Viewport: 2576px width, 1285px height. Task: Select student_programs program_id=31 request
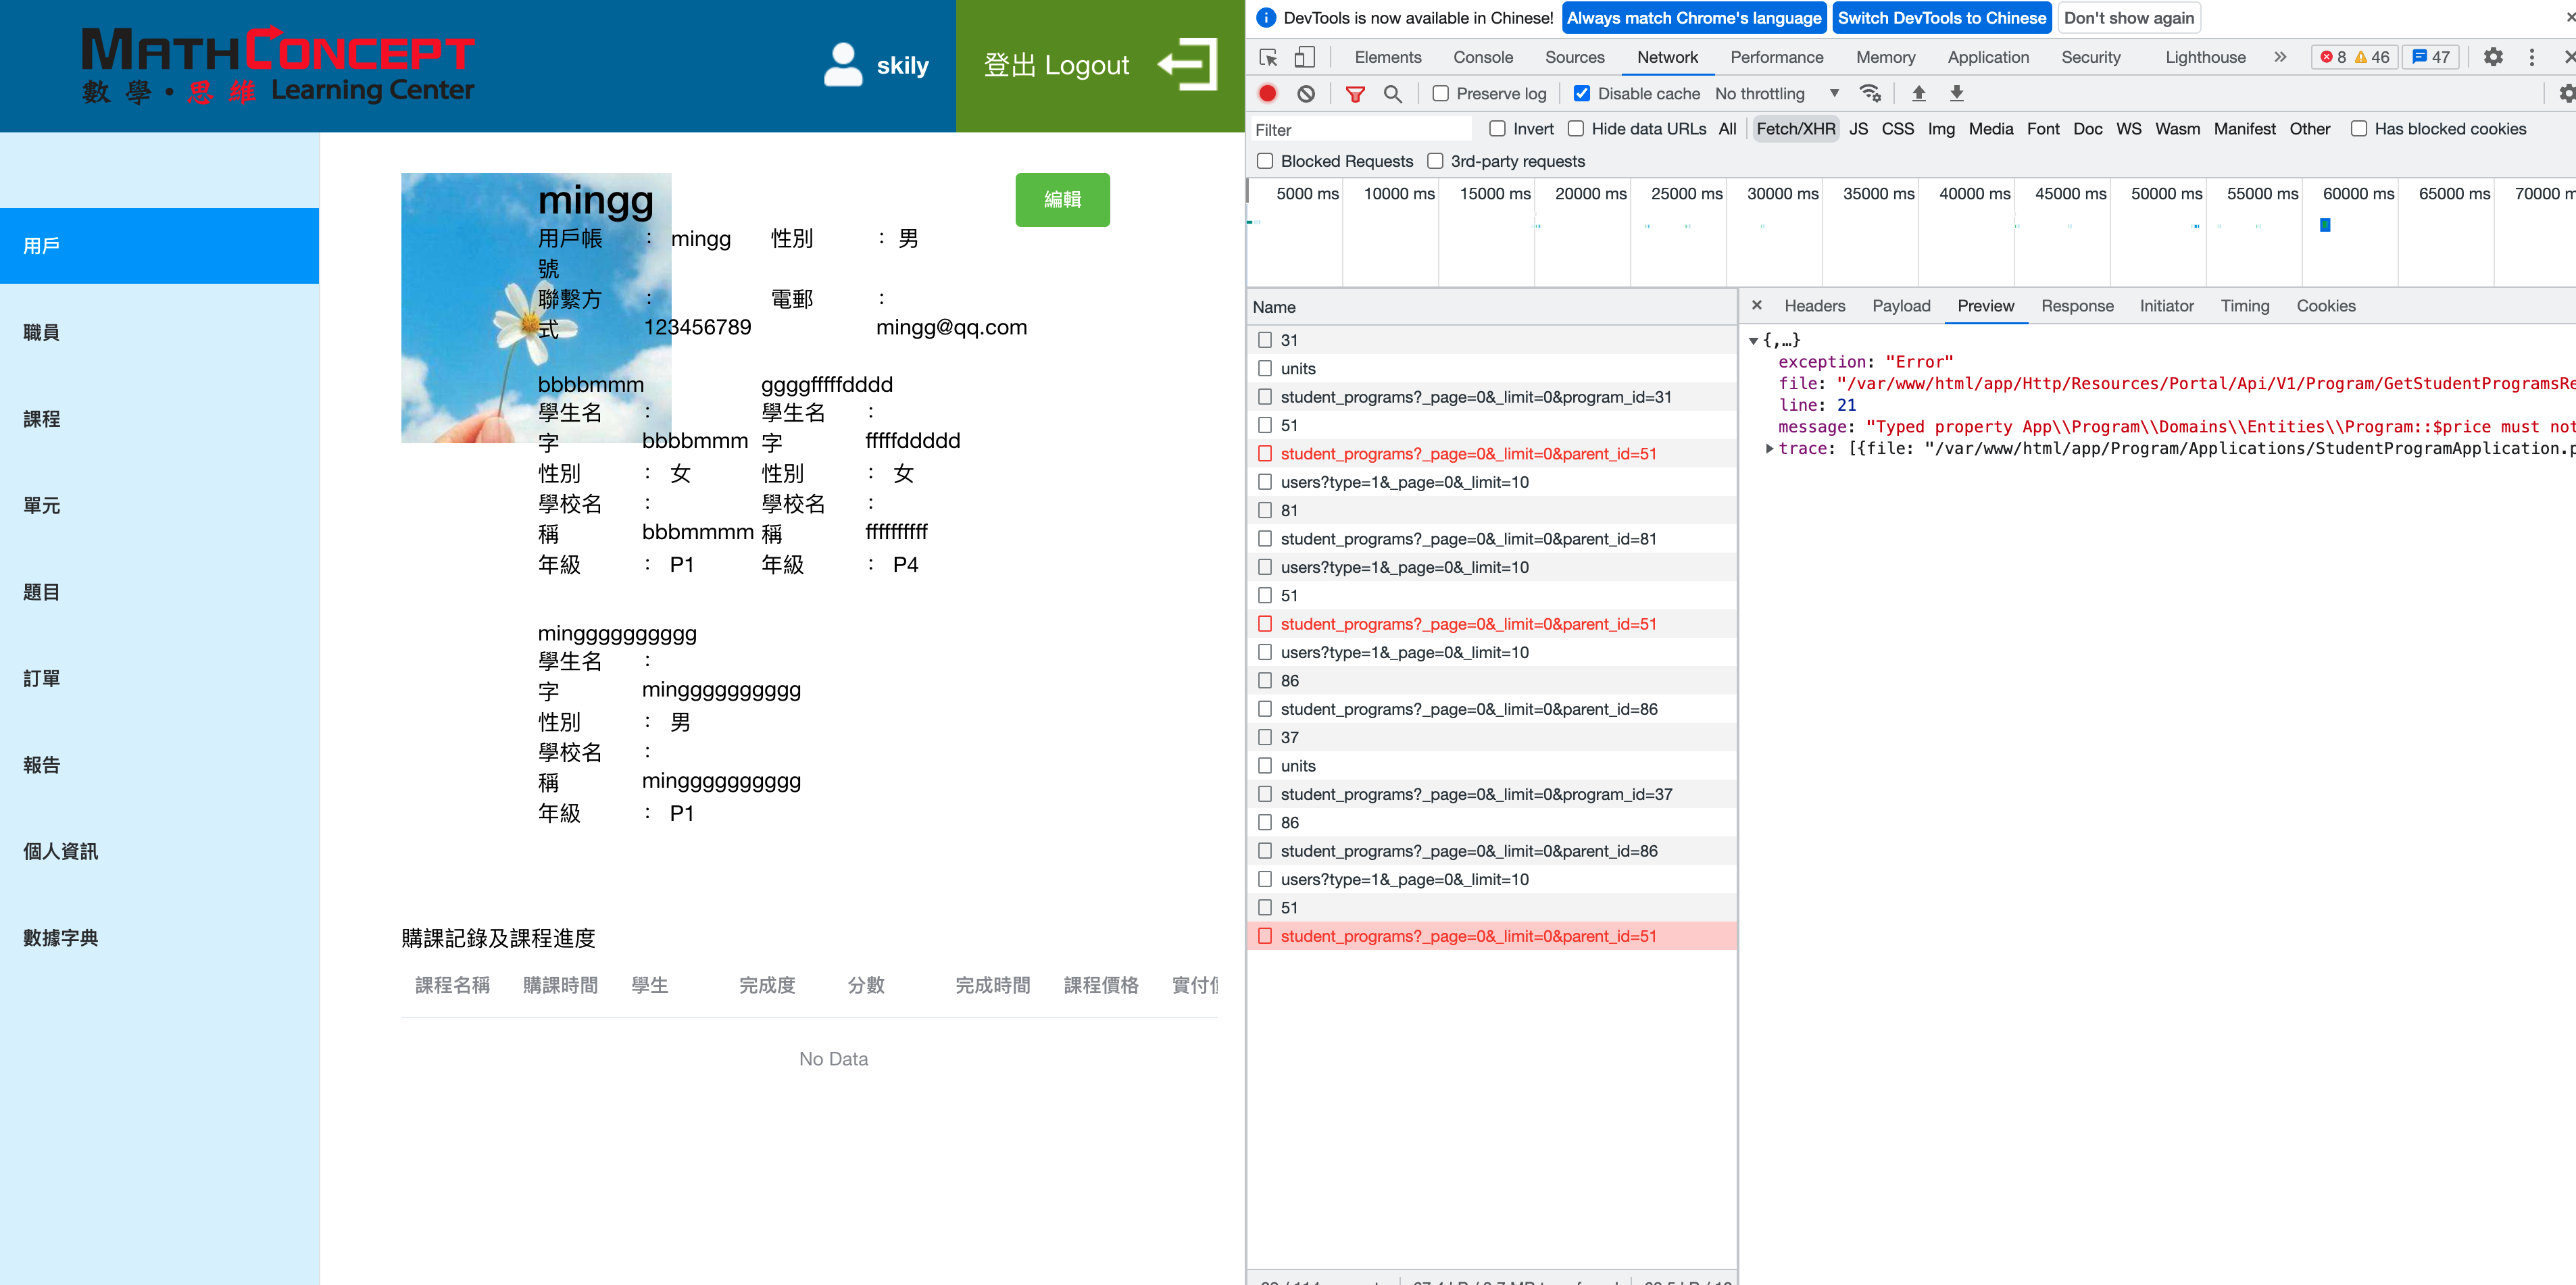pyautogui.click(x=1491, y=397)
